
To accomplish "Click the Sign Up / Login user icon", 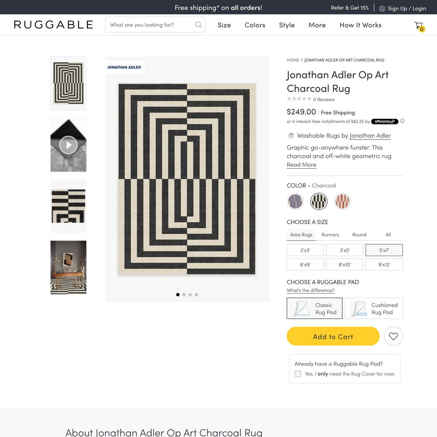I will click(382, 8).
